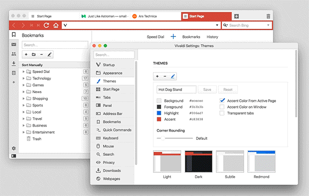Expand the Technology bookmarks folder
This screenshot has width=309, height=196.
pyautogui.click(x=24, y=78)
